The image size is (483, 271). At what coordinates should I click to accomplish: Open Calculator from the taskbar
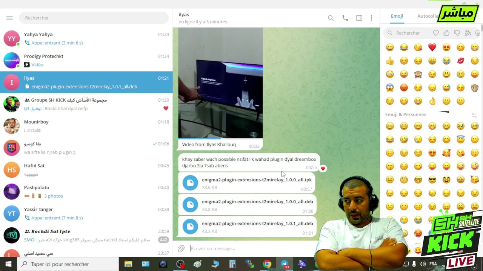(x=232, y=264)
